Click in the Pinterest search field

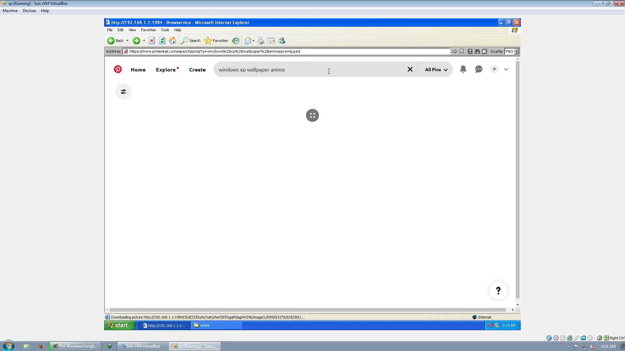pos(309,70)
